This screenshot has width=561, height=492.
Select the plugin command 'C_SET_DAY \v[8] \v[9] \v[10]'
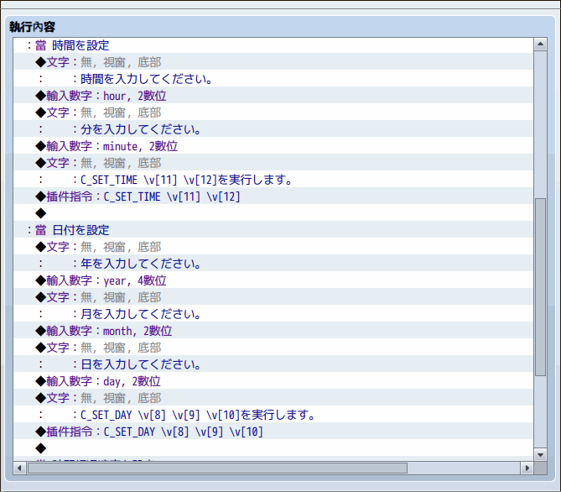[x=273, y=432]
